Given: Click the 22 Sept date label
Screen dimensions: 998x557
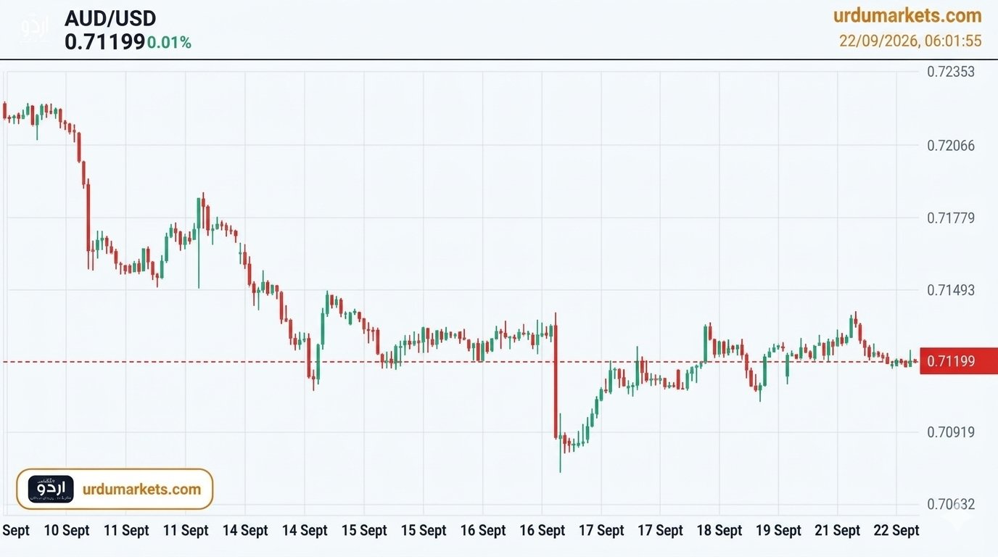Looking at the screenshot, I should [896, 530].
